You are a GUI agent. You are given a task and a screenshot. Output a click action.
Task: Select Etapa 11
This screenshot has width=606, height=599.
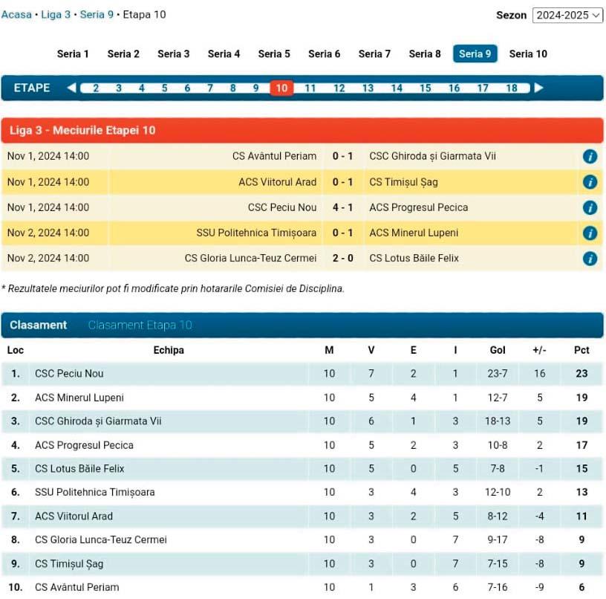click(x=310, y=88)
